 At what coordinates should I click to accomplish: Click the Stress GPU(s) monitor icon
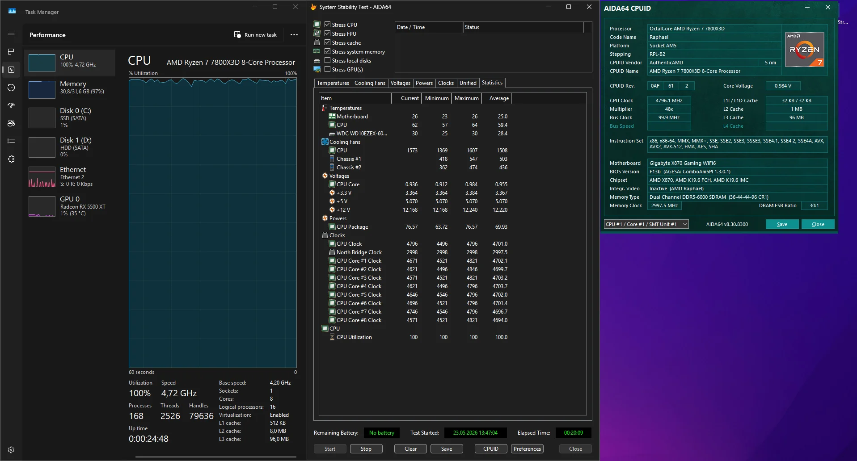pyautogui.click(x=317, y=69)
